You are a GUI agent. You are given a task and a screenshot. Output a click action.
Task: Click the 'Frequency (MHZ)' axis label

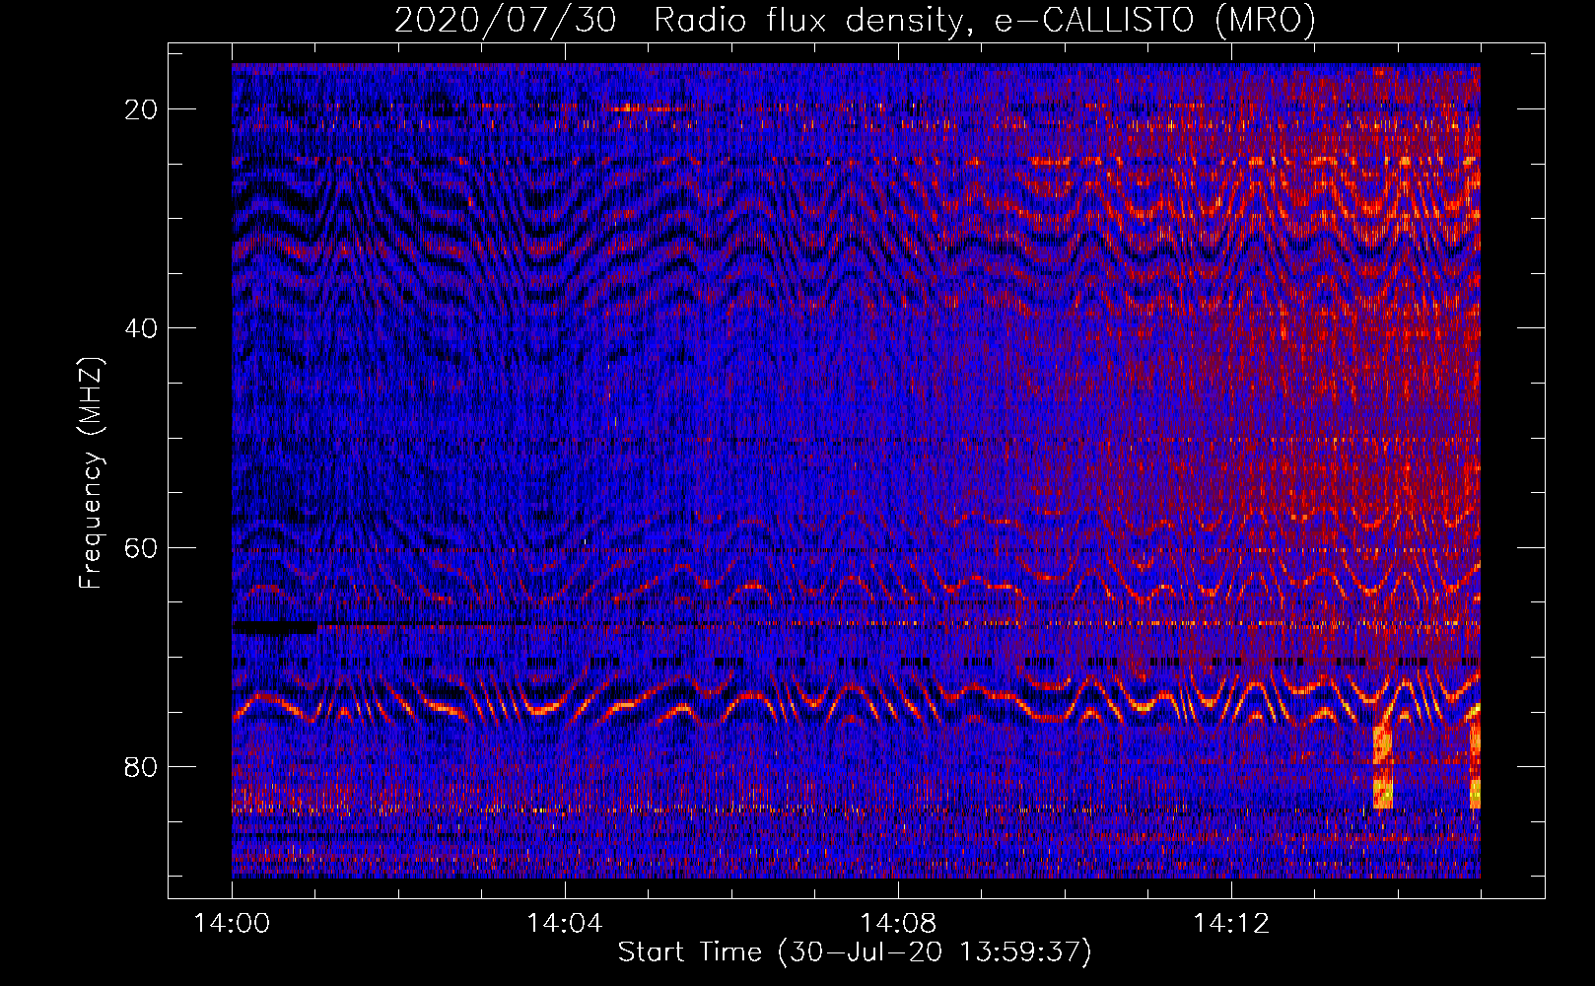pos(91,473)
